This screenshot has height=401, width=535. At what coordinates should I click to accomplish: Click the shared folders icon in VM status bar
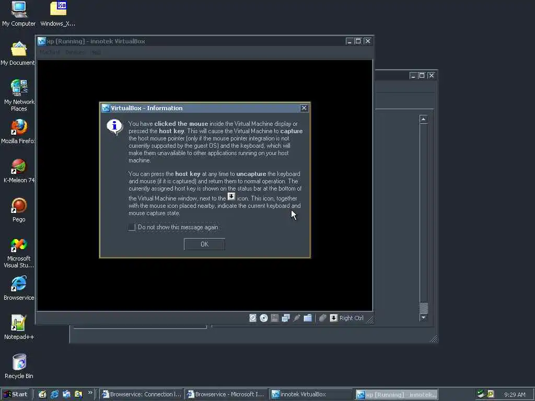click(308, 318)
